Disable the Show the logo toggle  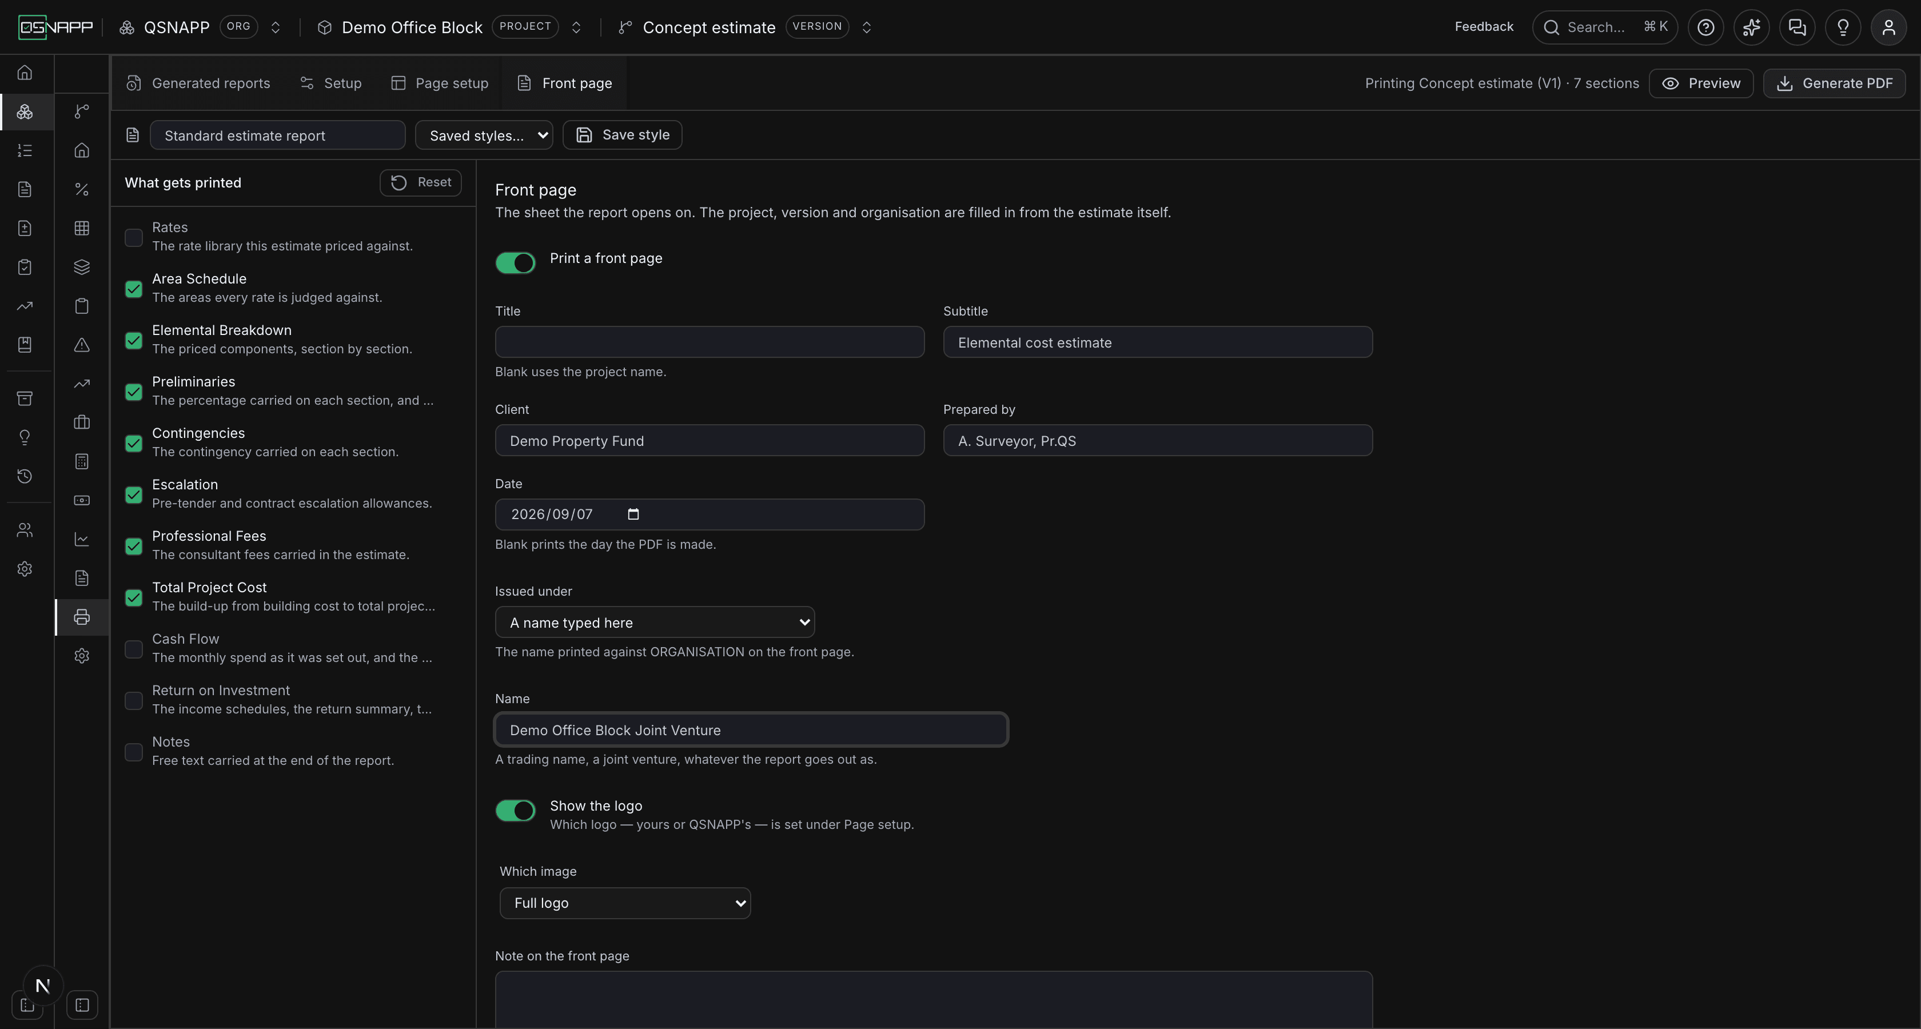[x=515, y=810]
